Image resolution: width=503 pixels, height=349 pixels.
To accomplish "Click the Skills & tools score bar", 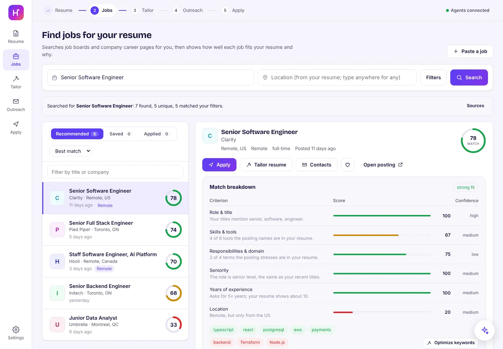I will 382,235.
